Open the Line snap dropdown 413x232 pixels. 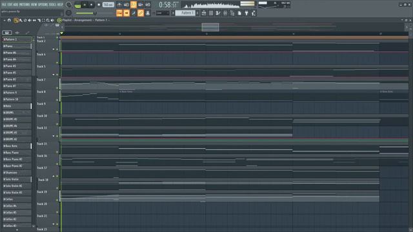[x=163, y=13]
